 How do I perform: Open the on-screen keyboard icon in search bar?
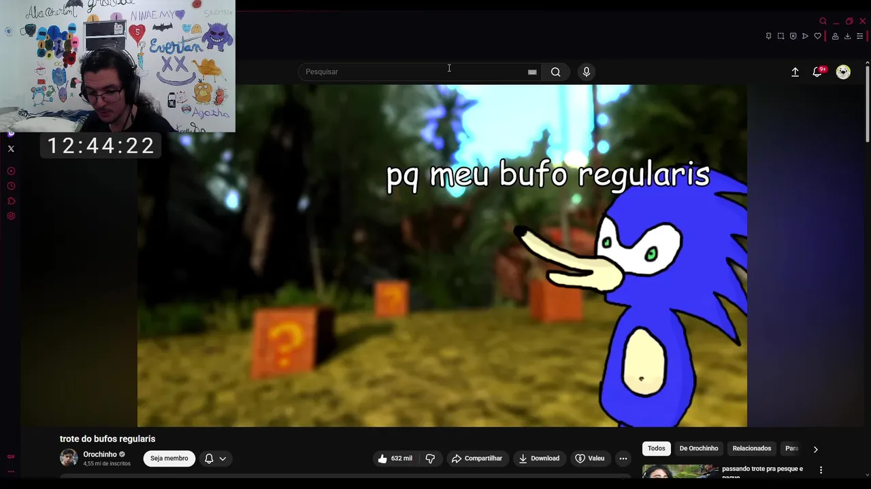coord(532,72)
